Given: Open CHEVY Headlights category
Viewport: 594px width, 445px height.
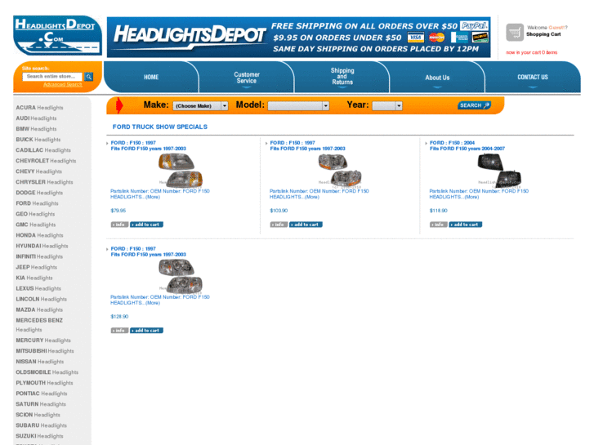Looking at the screenshot, I should [x=38, y=171].
